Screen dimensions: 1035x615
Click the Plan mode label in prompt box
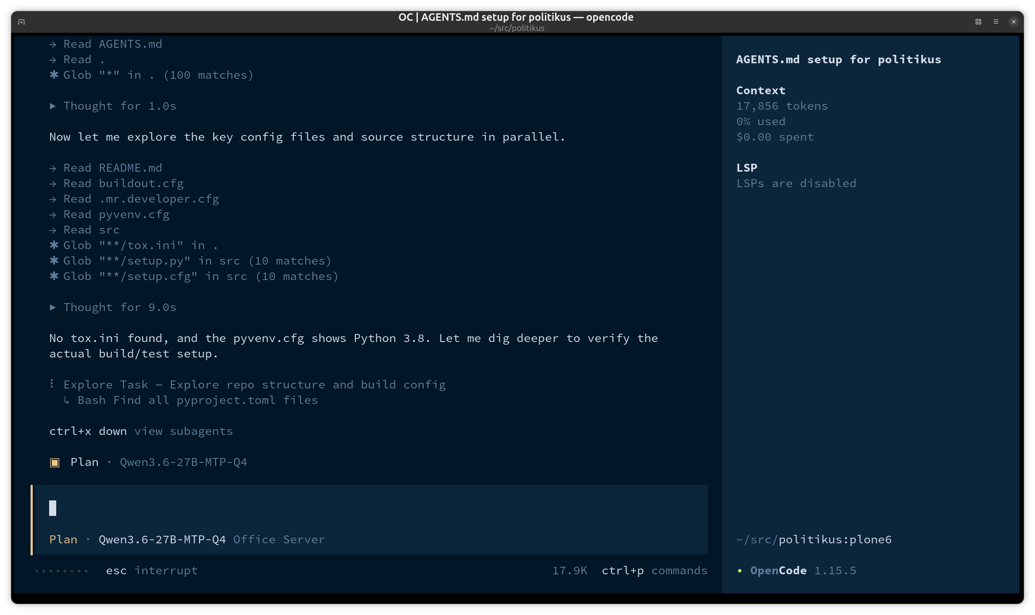(63, 540)
